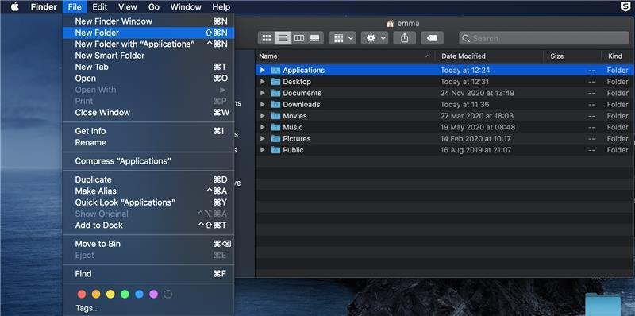Choose Open in the File menu
Image resolution: width=635 pixels, height=316 pixels.
coord(148,78)
